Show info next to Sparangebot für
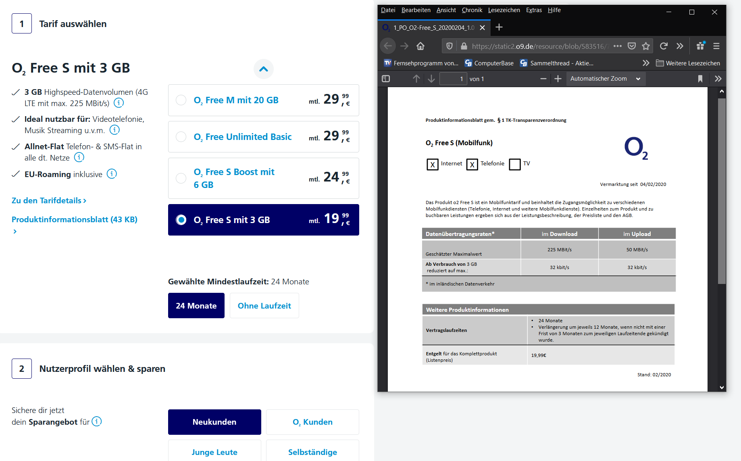Viewport: 741px width, 461px height. [97, 421]
